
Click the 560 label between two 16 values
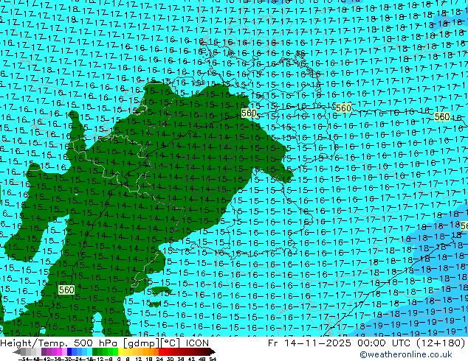[343, 108]
